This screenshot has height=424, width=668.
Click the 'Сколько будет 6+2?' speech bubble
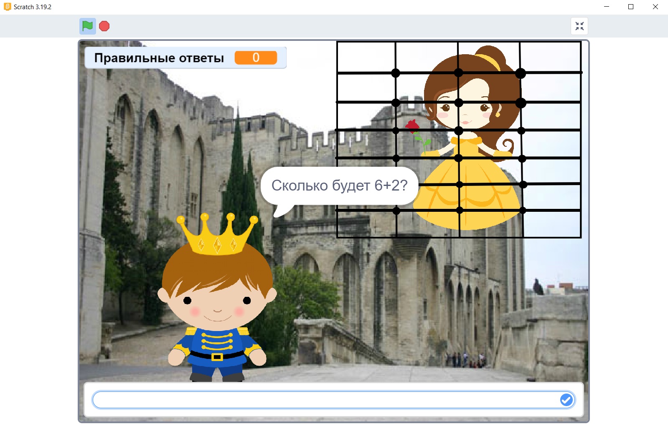(x=339, y=186)
